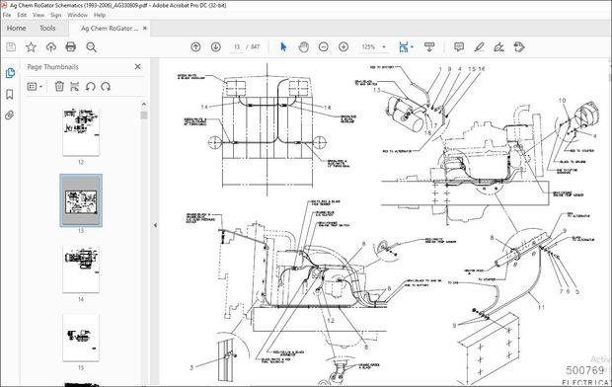This screenshot has width=612, height=387.
Task: Close the Ag Chem RoGator document tab
Action: [145, 28]
